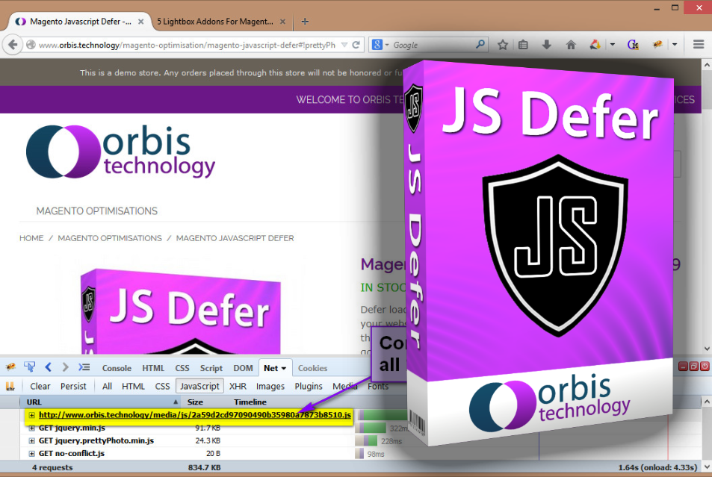Open a new browser tab
Viewport: 712px width, 477px height.
click(x=305, y=22)
